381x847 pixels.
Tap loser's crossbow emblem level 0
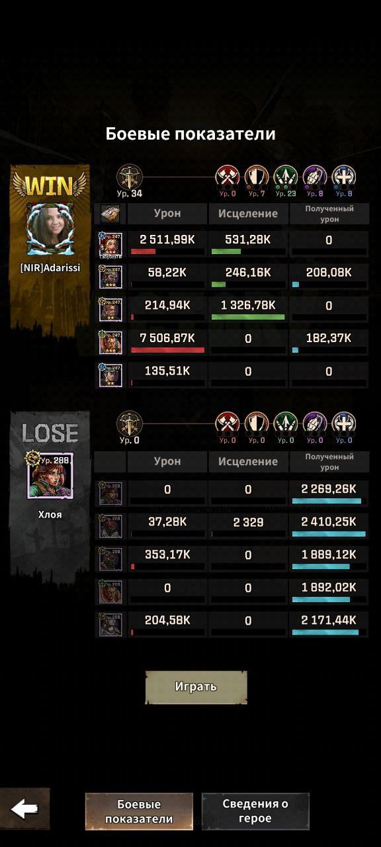coord(130,424)
